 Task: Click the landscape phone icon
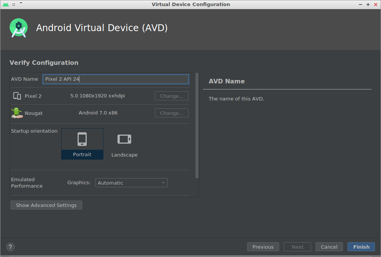(124, 139)
